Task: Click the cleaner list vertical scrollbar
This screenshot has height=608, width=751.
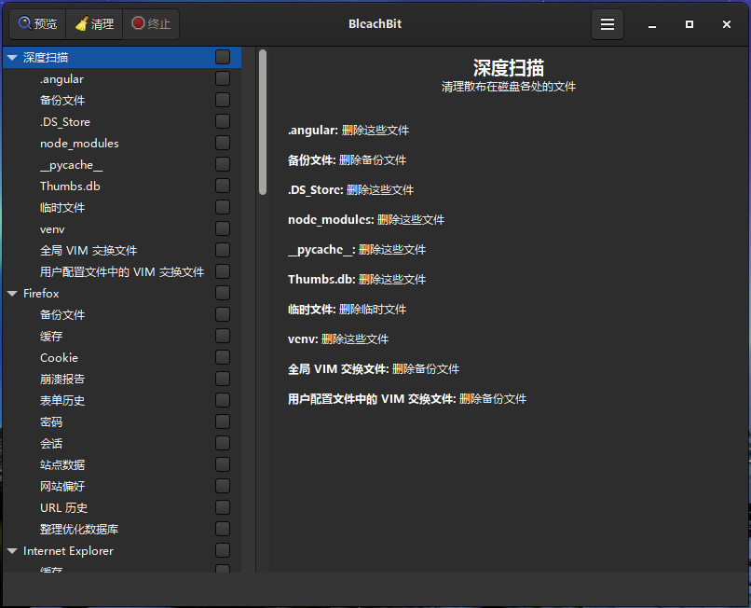Action: [263, 122]
